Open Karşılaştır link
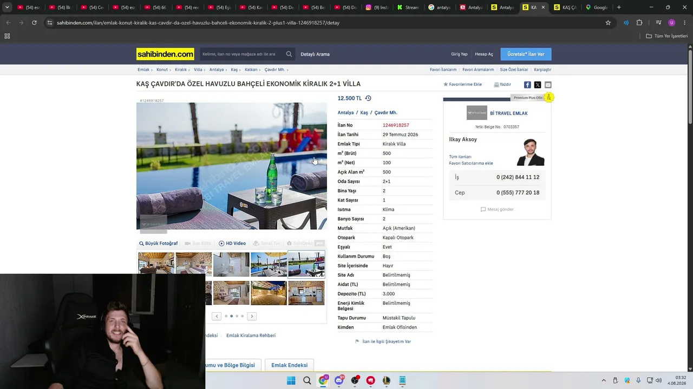Viewport: 693px width, 389px height. [x=542, y=70]
